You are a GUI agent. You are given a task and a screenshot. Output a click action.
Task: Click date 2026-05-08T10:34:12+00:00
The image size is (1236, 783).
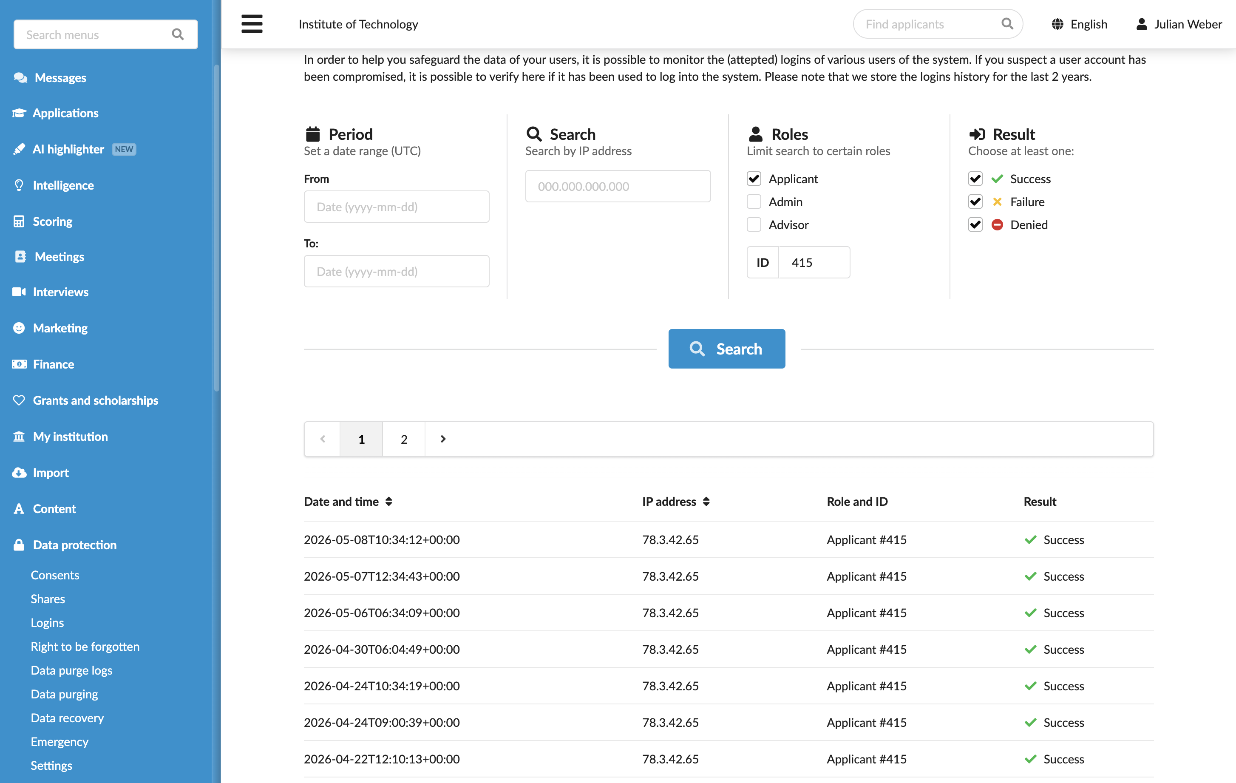tap(382, 539)
